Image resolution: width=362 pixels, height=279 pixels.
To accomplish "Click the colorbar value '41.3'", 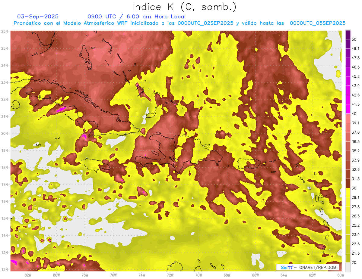I will pos(355,104).
